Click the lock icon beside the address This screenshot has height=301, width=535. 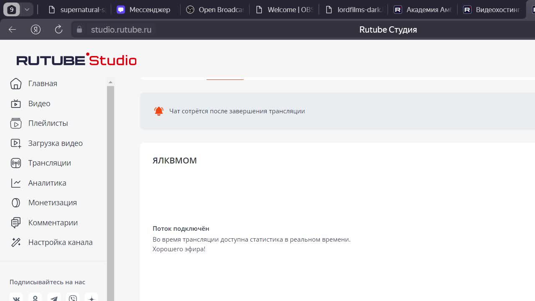[x=79, y=30]
